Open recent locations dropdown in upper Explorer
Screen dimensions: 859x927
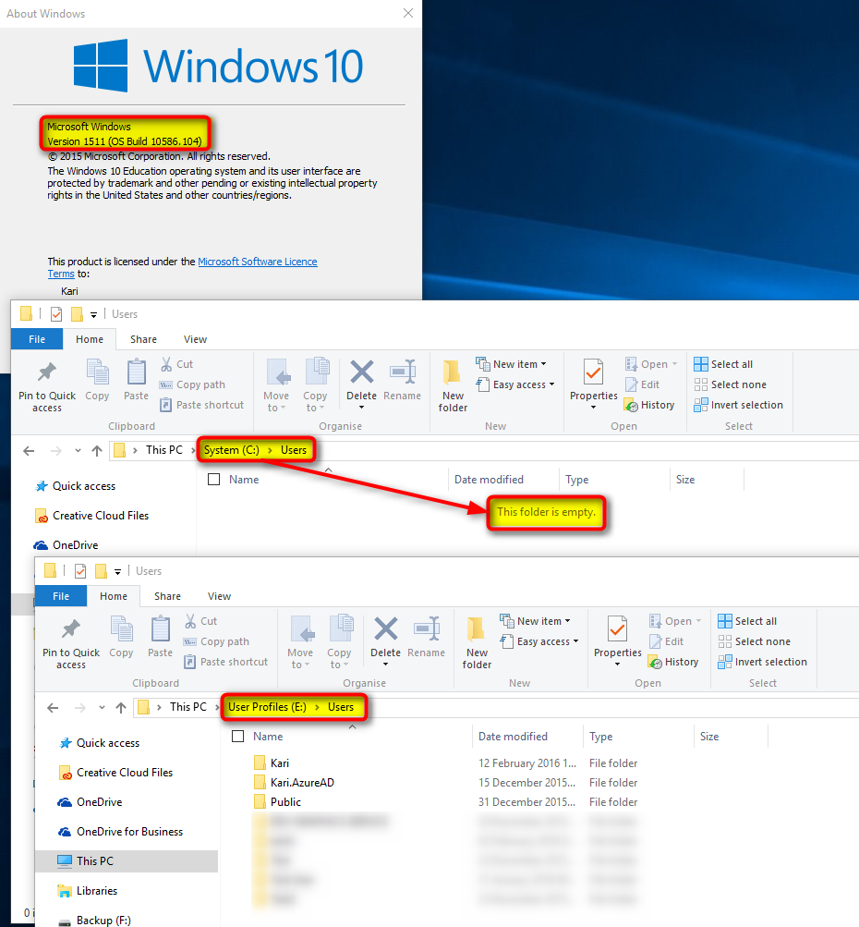tap(78, 450)
